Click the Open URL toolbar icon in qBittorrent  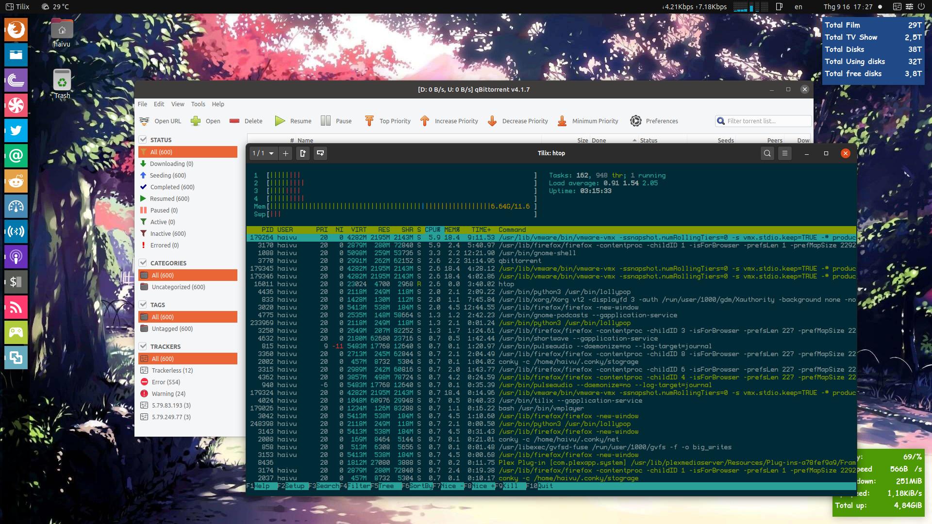click(x=144, y=121)
